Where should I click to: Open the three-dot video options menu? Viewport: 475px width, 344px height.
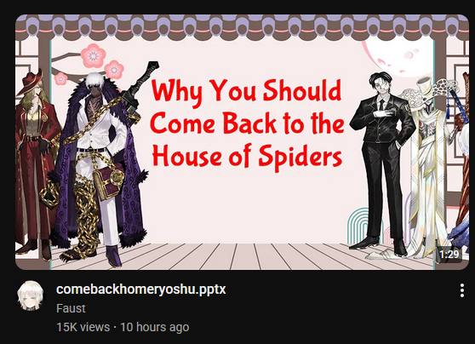click(x=461, y=290)
